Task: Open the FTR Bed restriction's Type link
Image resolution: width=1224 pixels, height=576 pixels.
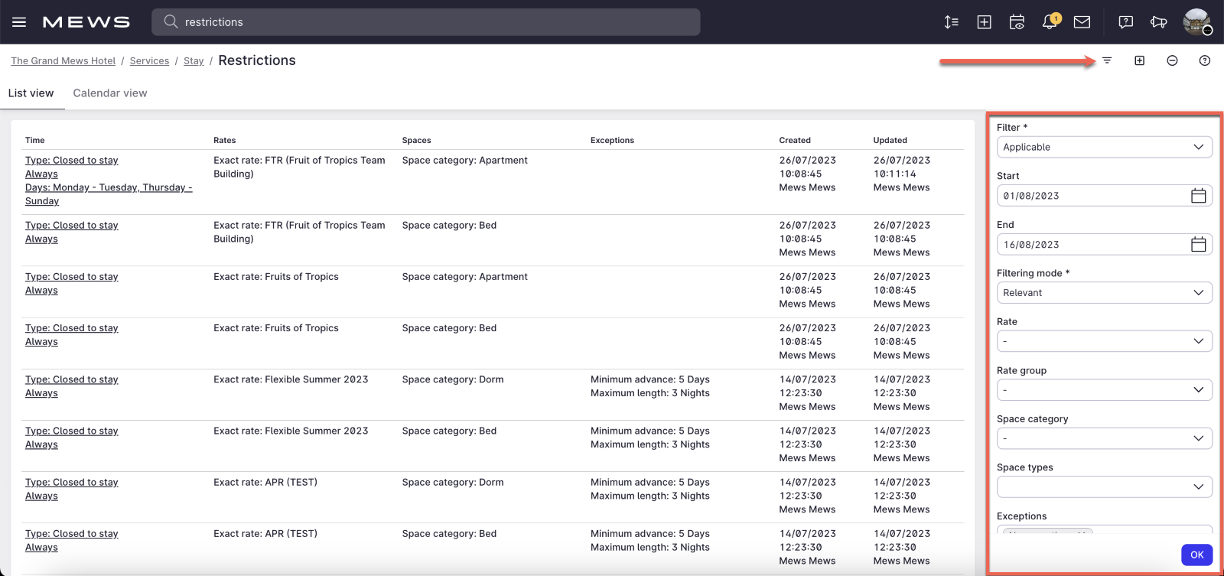Action: 72,226
